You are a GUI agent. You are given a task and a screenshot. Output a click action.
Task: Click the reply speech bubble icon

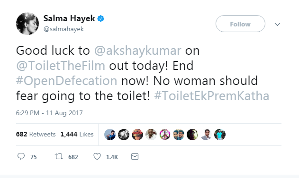[x=21, y=157]
